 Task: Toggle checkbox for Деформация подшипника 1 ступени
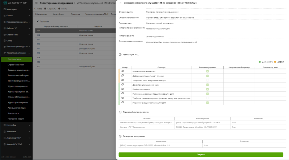tap(207, 76)
